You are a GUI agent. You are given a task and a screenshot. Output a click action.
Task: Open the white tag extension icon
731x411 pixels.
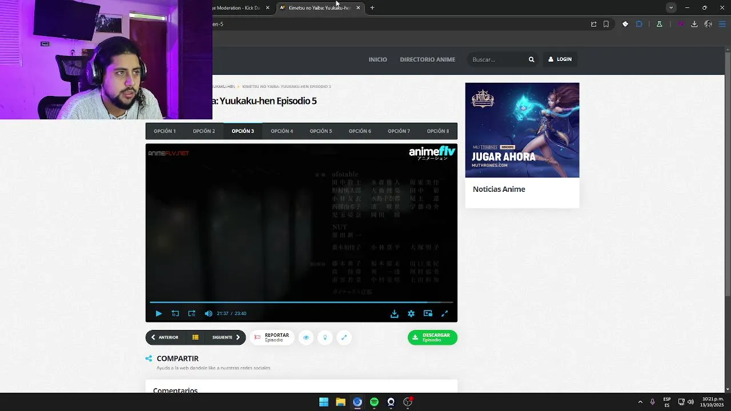(x=625, y=24)
